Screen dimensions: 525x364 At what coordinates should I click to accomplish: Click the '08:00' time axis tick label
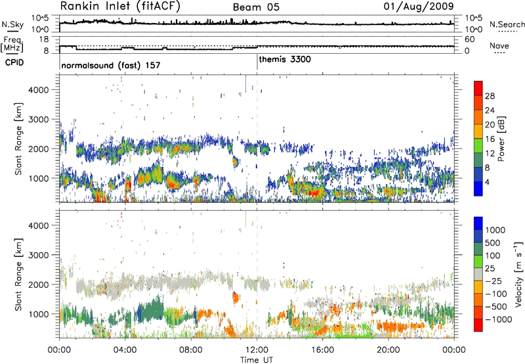[x=191, y=350]
